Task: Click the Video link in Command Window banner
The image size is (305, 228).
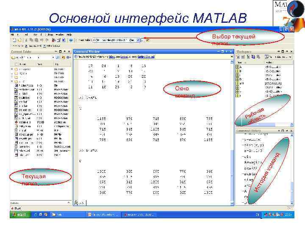Action: coord(112,57)
